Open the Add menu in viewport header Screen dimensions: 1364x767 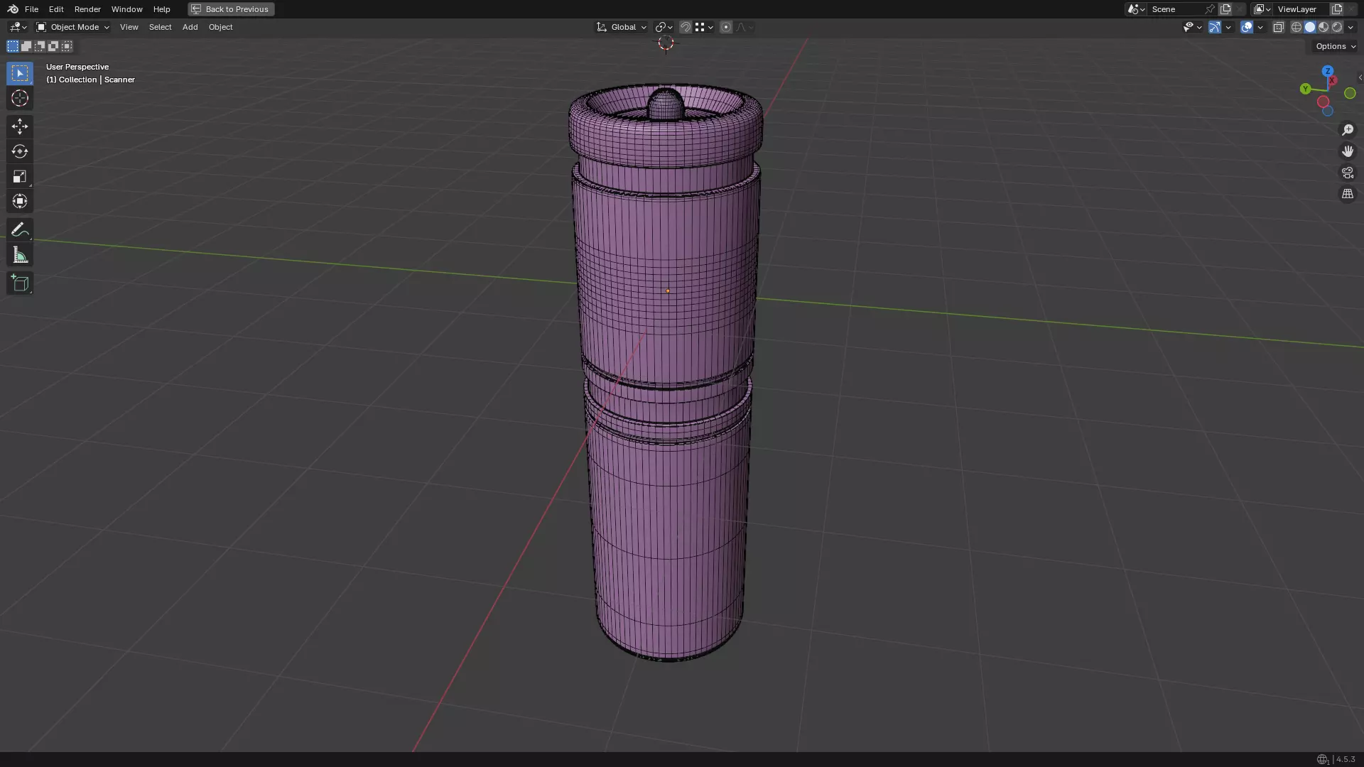[x=190, y=27]
